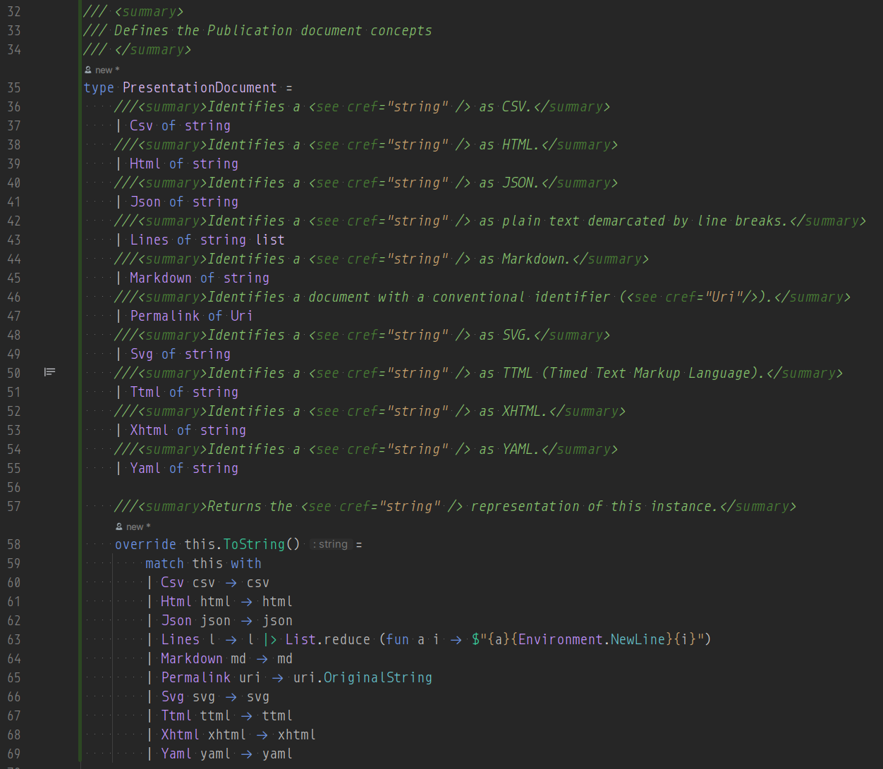883x769 pixels.
Task: Click 'string list' type on line 43
Action: [x=243, y=240]
